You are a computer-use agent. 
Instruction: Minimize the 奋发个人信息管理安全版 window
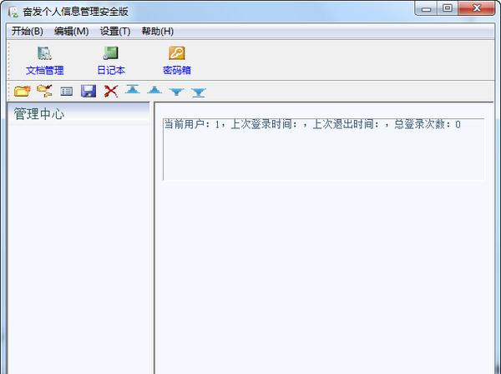pos(426,8)
